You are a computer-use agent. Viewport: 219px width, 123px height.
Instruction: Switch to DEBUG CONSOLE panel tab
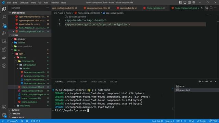click(x=99, y=82)
